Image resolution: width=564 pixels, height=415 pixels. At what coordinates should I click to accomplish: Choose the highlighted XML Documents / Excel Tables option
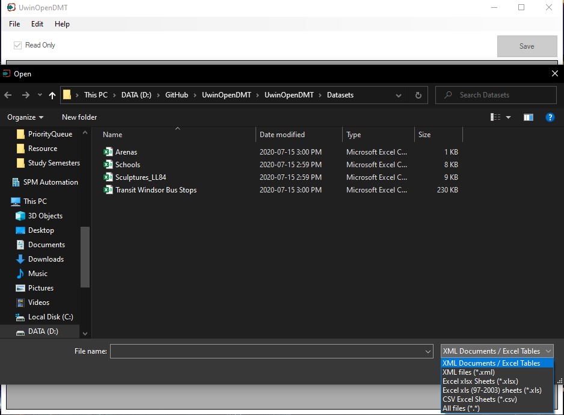(x=497, y=363)
